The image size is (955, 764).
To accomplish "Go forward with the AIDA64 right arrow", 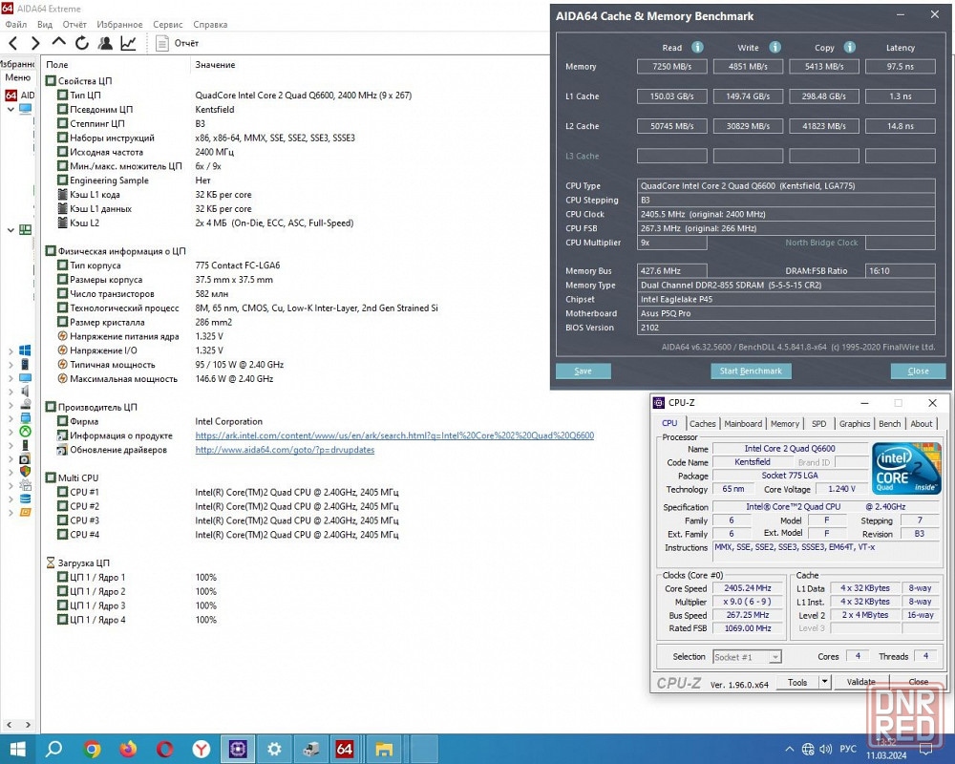I will pos(35,43).
